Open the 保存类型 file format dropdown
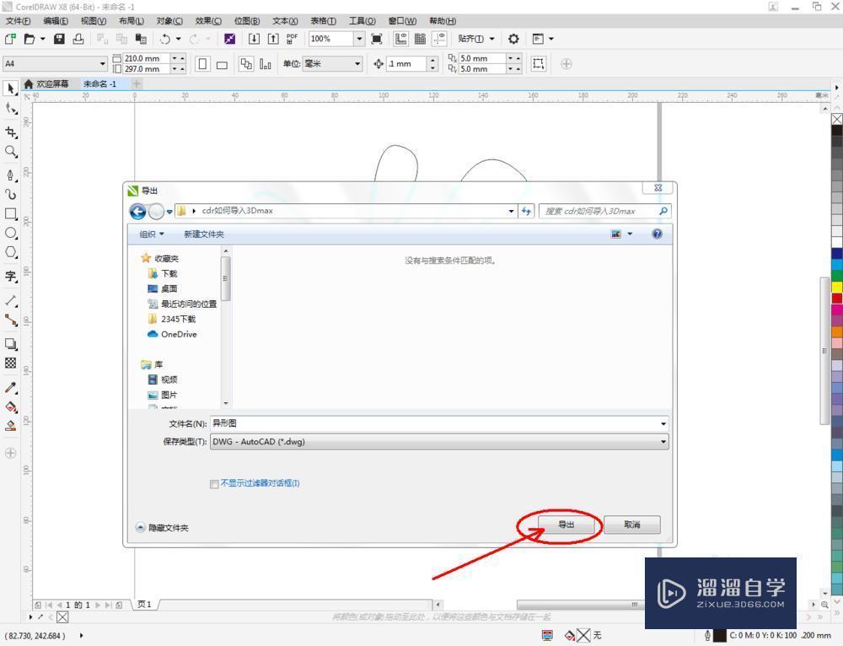 663,441
